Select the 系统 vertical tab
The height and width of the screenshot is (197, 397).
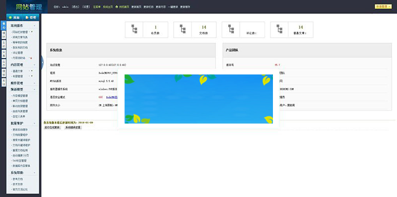(x=3, y=82)
